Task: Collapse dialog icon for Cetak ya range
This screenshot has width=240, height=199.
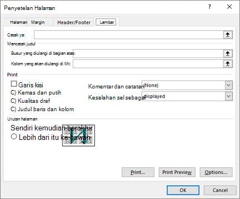Action: point(228,35)
